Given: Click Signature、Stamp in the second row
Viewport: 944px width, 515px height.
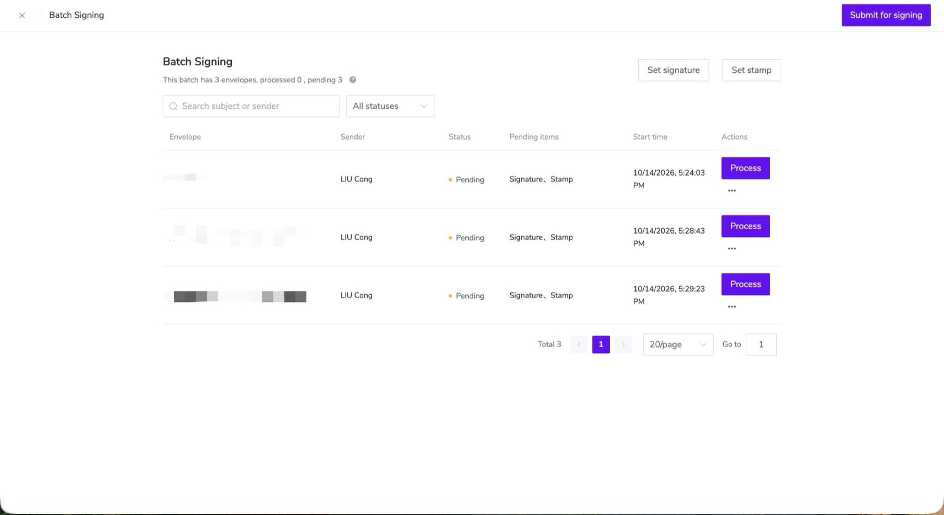Looking at the screenshot, I should (541, 237).
